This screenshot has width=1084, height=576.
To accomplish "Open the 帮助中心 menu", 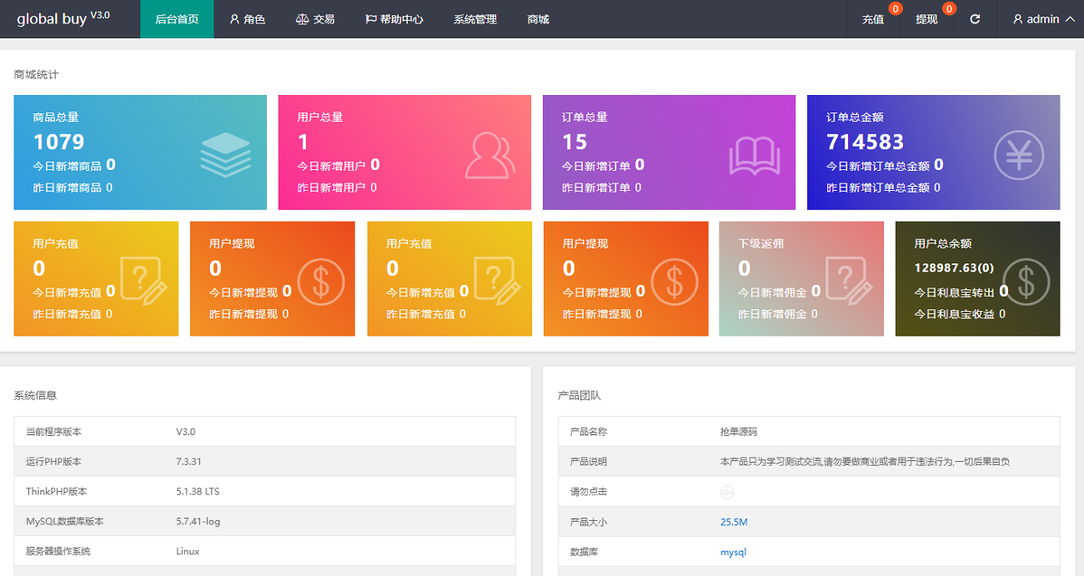I will pos(394,19).
